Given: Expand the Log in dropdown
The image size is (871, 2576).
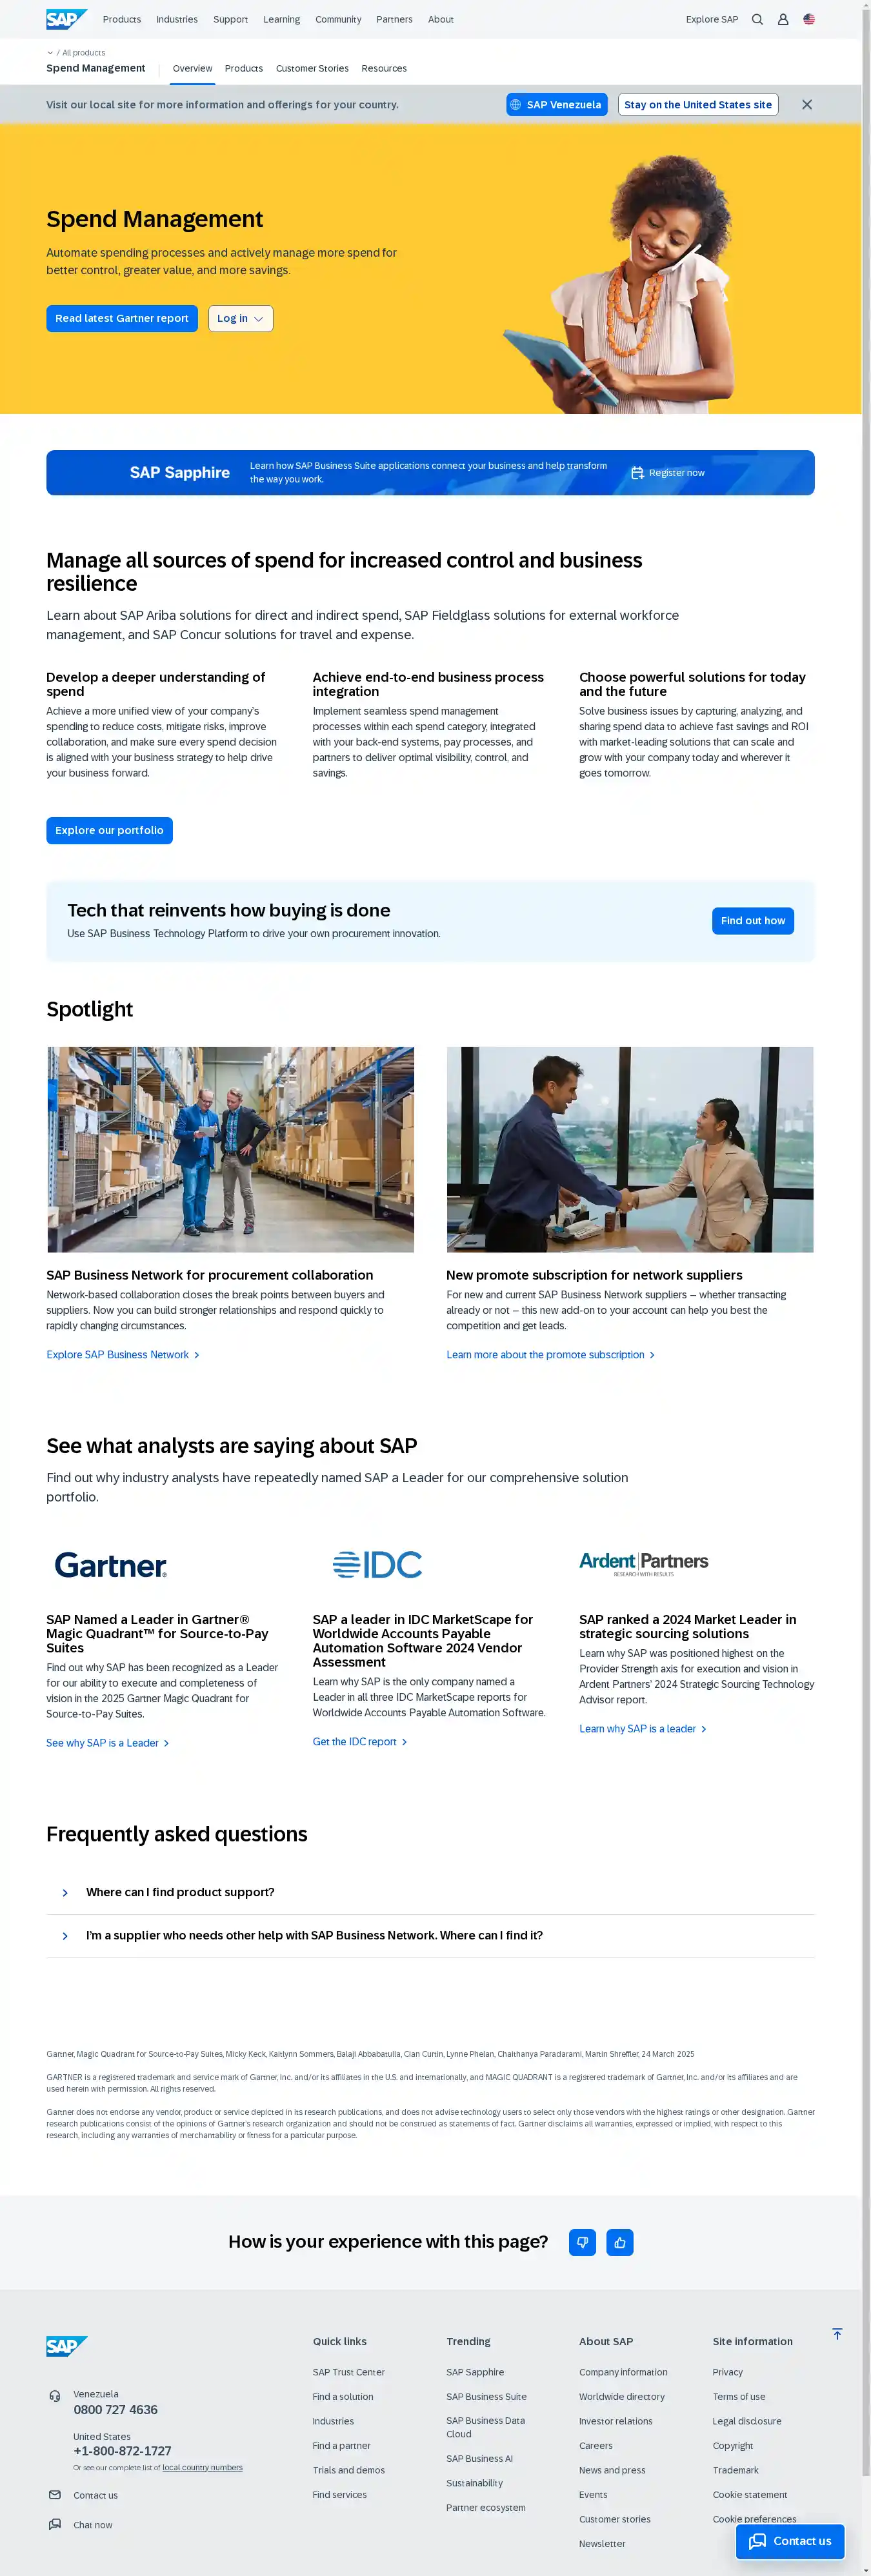Looking at the screenshot, I should pyautogui.click(x=240, y=318).
